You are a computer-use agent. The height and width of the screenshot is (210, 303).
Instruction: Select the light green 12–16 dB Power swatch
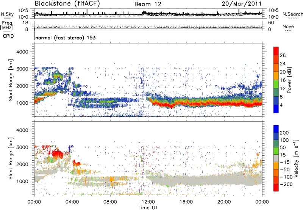[276, 84]
